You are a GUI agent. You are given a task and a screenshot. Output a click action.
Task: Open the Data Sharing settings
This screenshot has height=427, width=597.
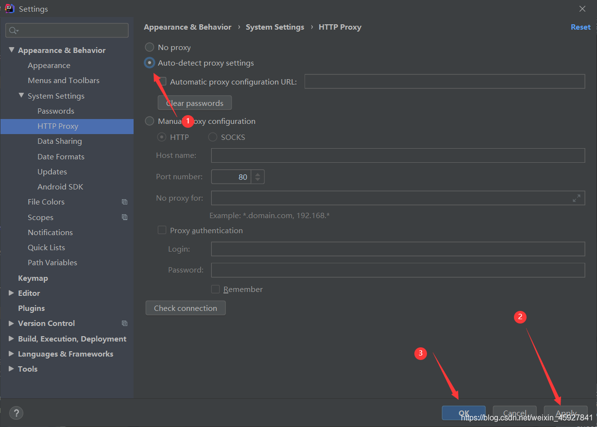60,141
